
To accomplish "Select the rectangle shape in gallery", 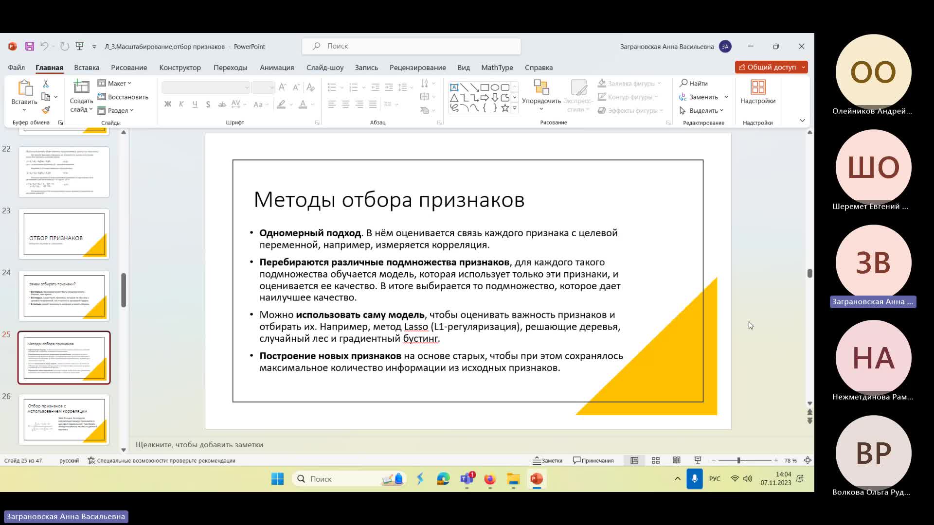I will [x=485, y=87].
